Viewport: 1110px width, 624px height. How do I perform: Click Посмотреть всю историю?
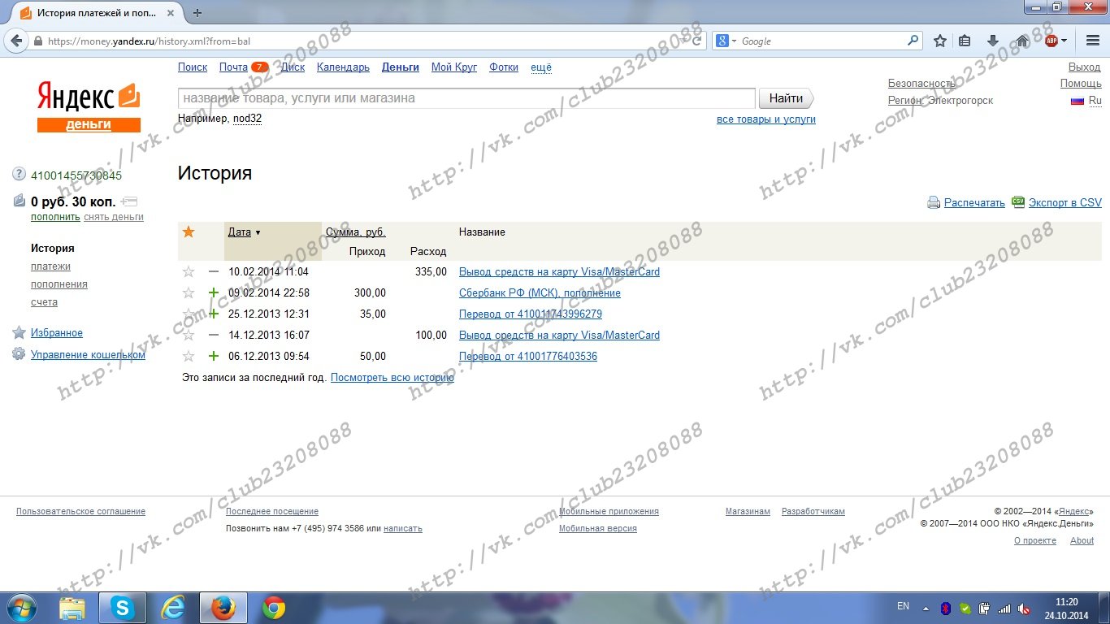[392, 378]
